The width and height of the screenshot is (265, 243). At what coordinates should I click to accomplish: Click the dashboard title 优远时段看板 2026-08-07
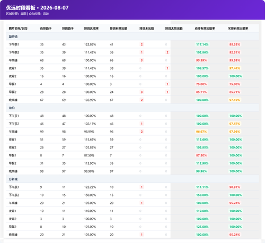(37, 8)
